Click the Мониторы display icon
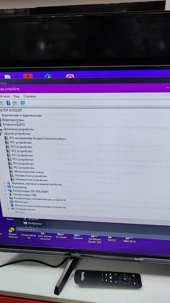Viewport: 170px width, 303px height. point(11,202)
